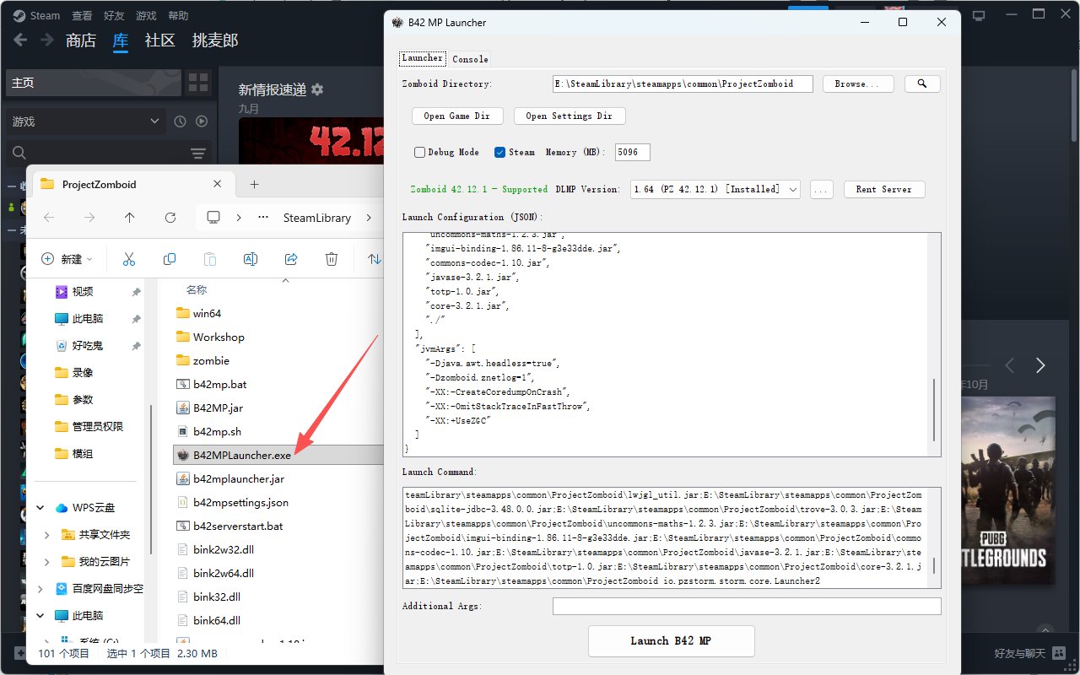Go up one folder level in Explorer
Viewport: 1080px width, 675px height.
click(x=129, y=218)
